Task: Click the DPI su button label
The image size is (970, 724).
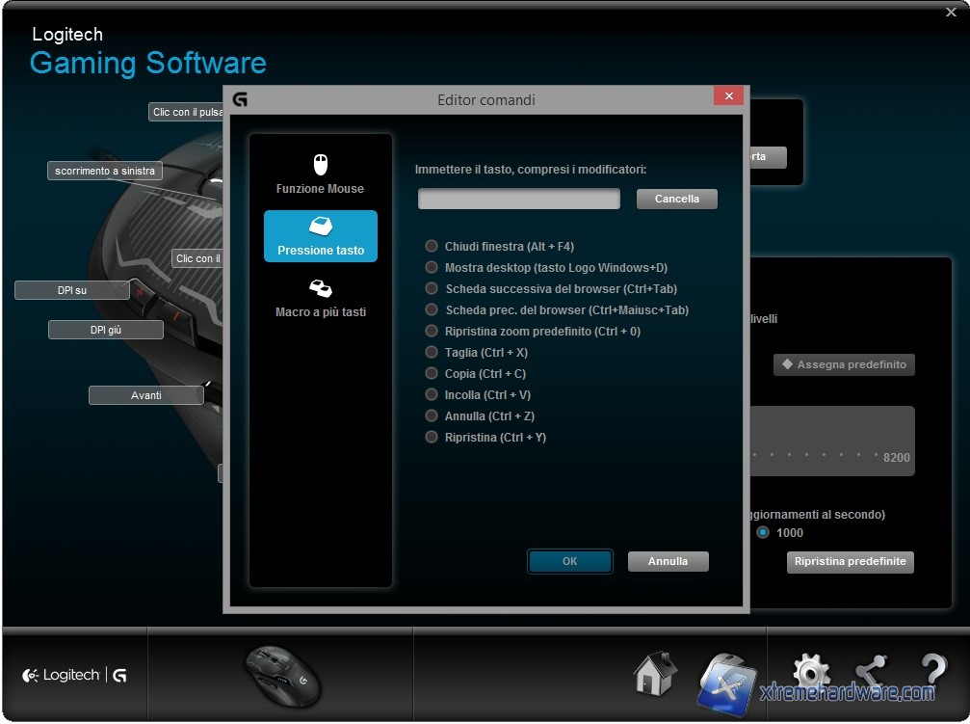Action: coord(72,290)
